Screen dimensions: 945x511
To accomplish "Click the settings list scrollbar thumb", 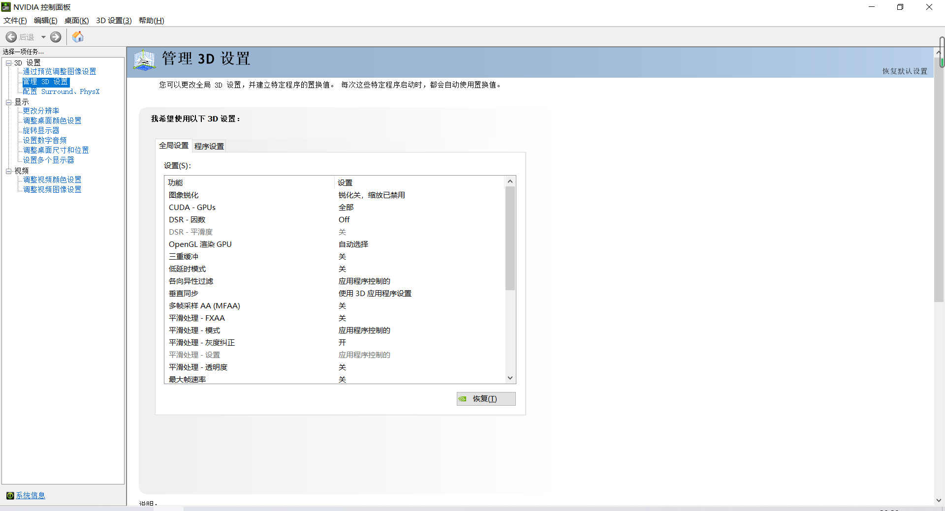I will (x=510, y=238).
